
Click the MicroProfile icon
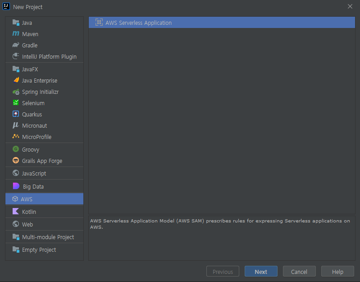16,137
